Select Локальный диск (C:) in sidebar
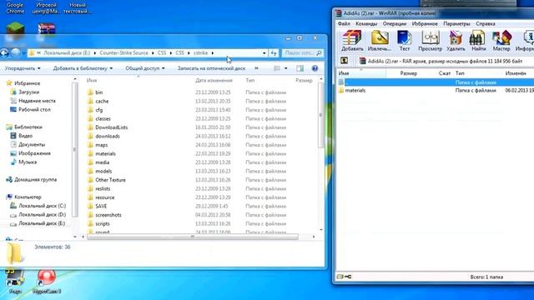The image size is (534, 300). pyautogui.click(x=42, y=206)
